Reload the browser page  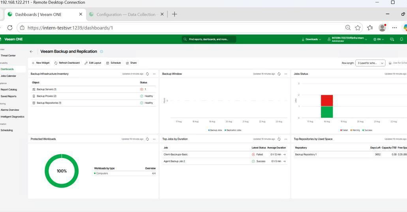(10, 28)
